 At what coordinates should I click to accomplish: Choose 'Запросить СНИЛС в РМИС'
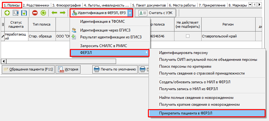110,46
